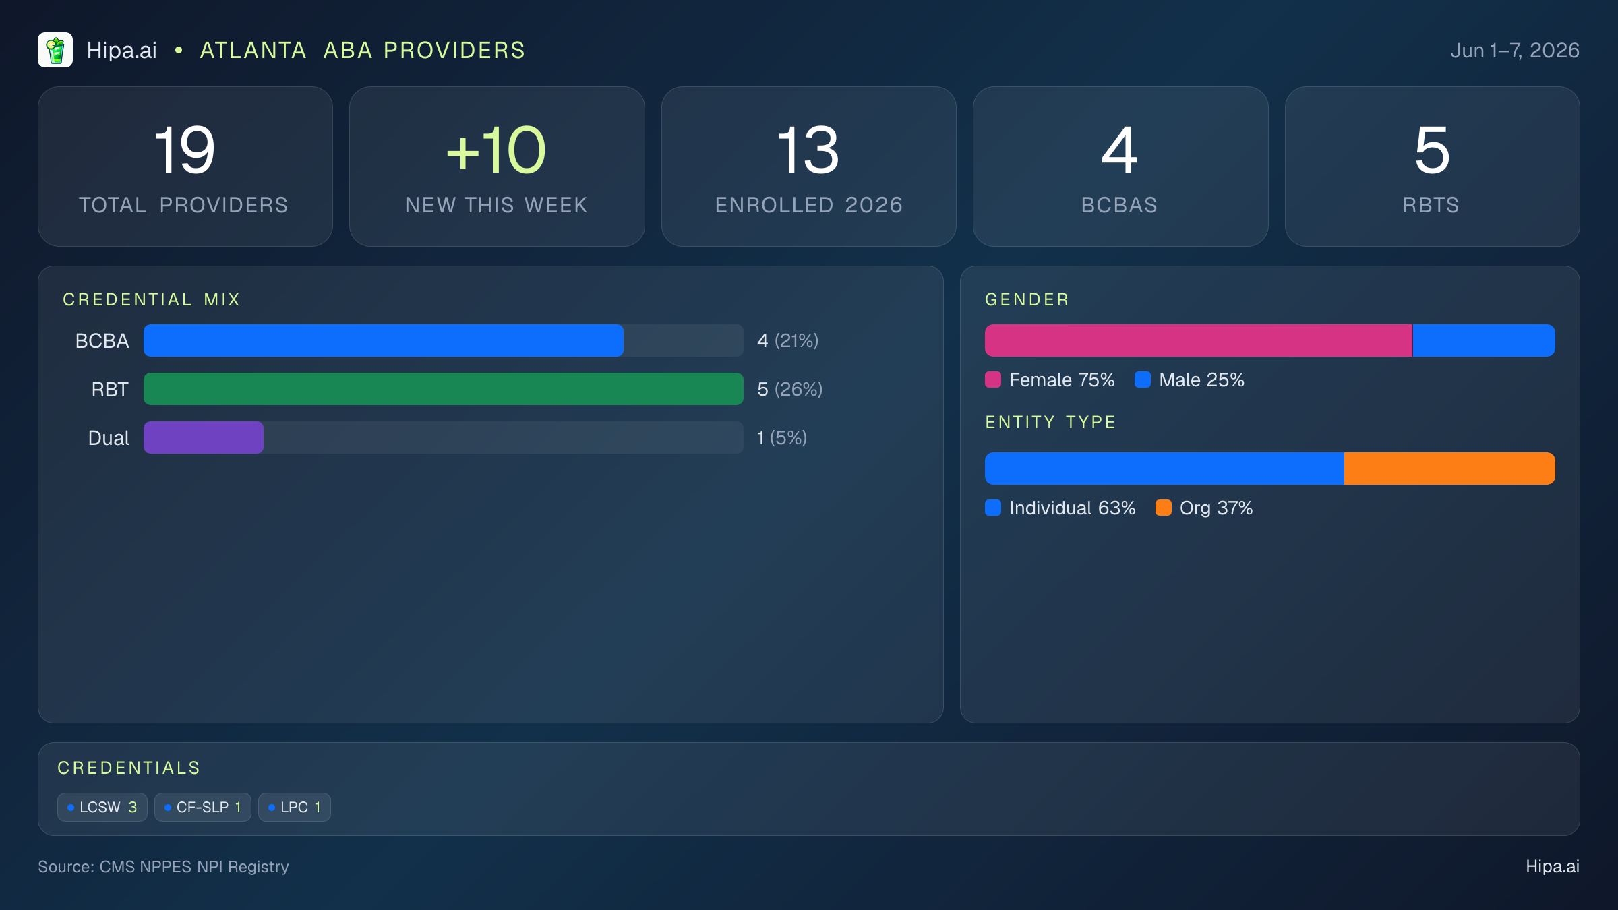
Task: Select the LCSW 3 credential chip
Action: (102, 807)
